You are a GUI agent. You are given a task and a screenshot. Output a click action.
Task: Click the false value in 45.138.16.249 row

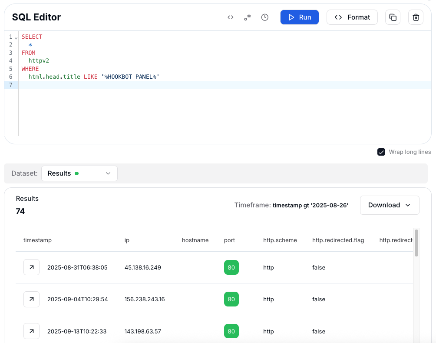tap(319, 267)
